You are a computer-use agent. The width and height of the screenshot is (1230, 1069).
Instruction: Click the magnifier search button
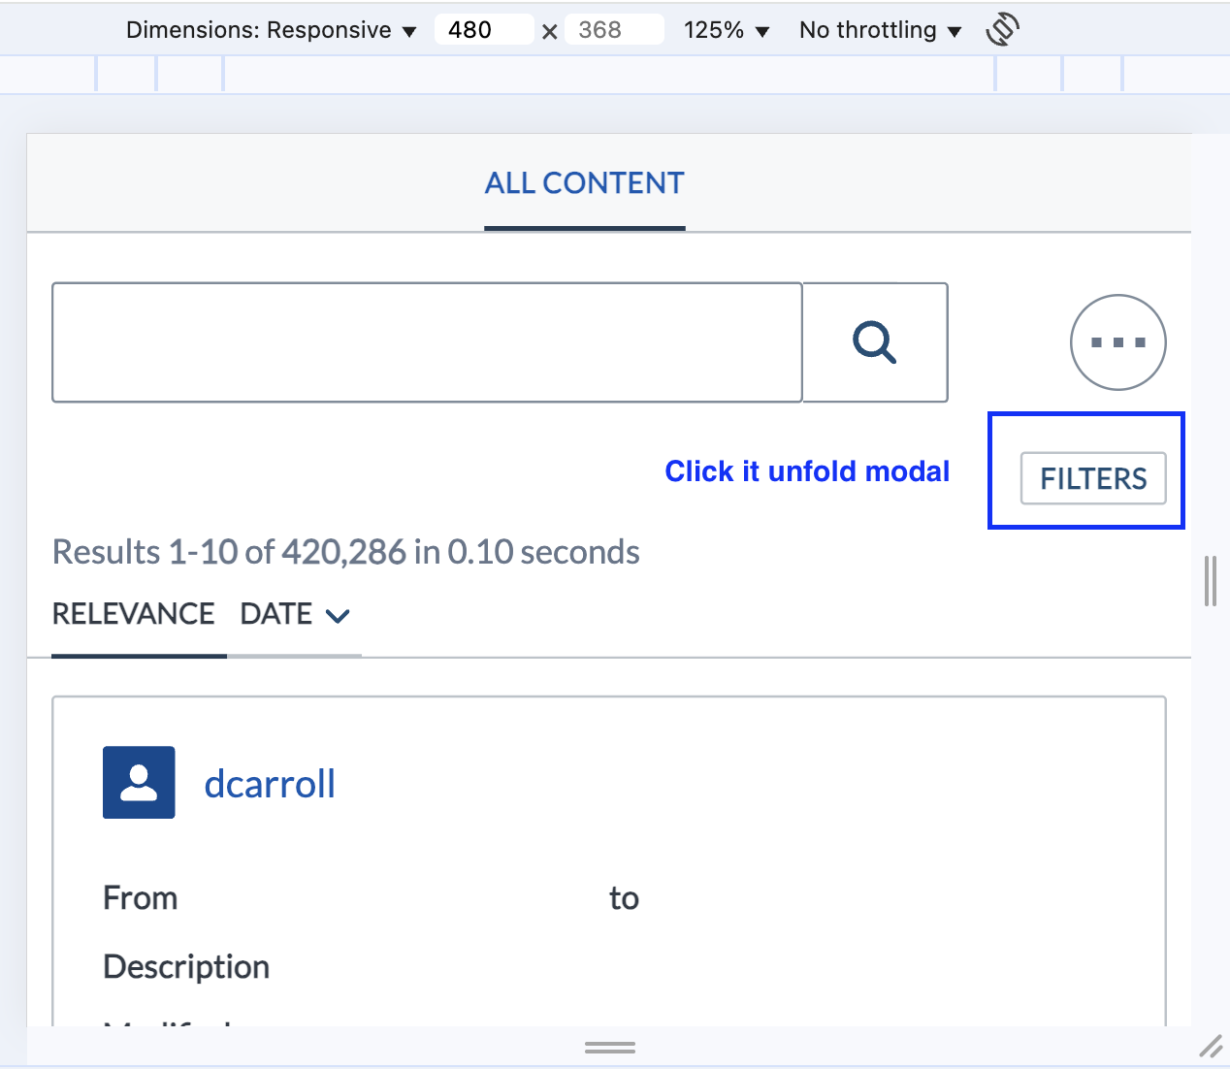(x=875, y=342)
